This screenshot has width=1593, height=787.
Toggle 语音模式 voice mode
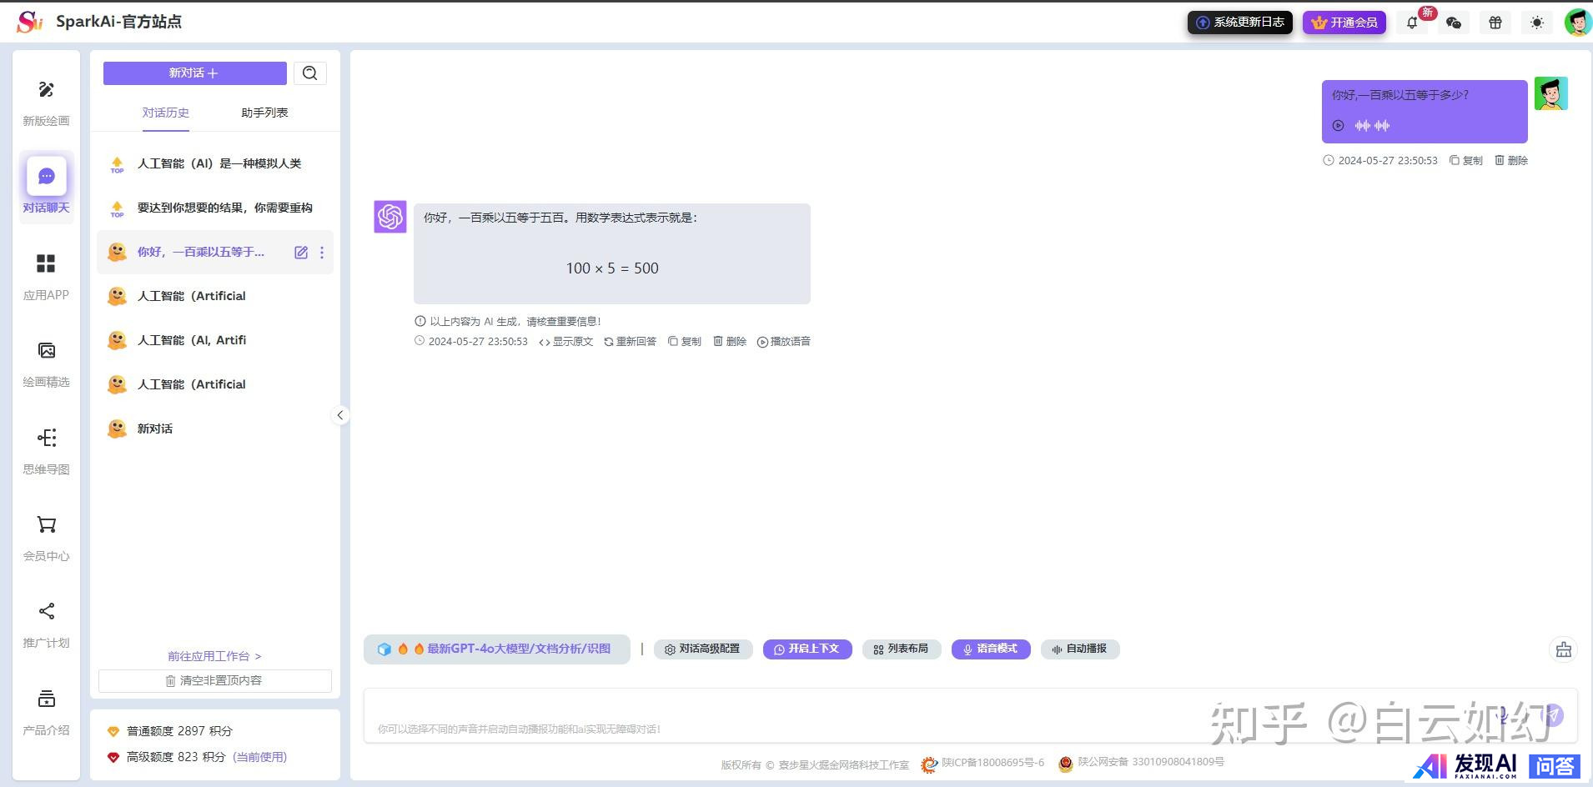[x=991, y=649]
